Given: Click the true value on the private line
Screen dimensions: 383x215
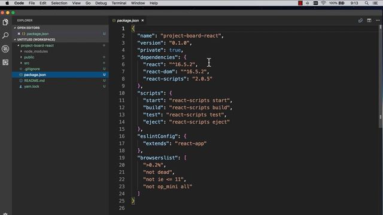Looking at the screenshot, I should click(x=175, y=50).
